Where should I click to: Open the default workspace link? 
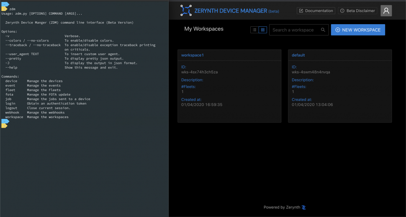(x=298, y=55)
